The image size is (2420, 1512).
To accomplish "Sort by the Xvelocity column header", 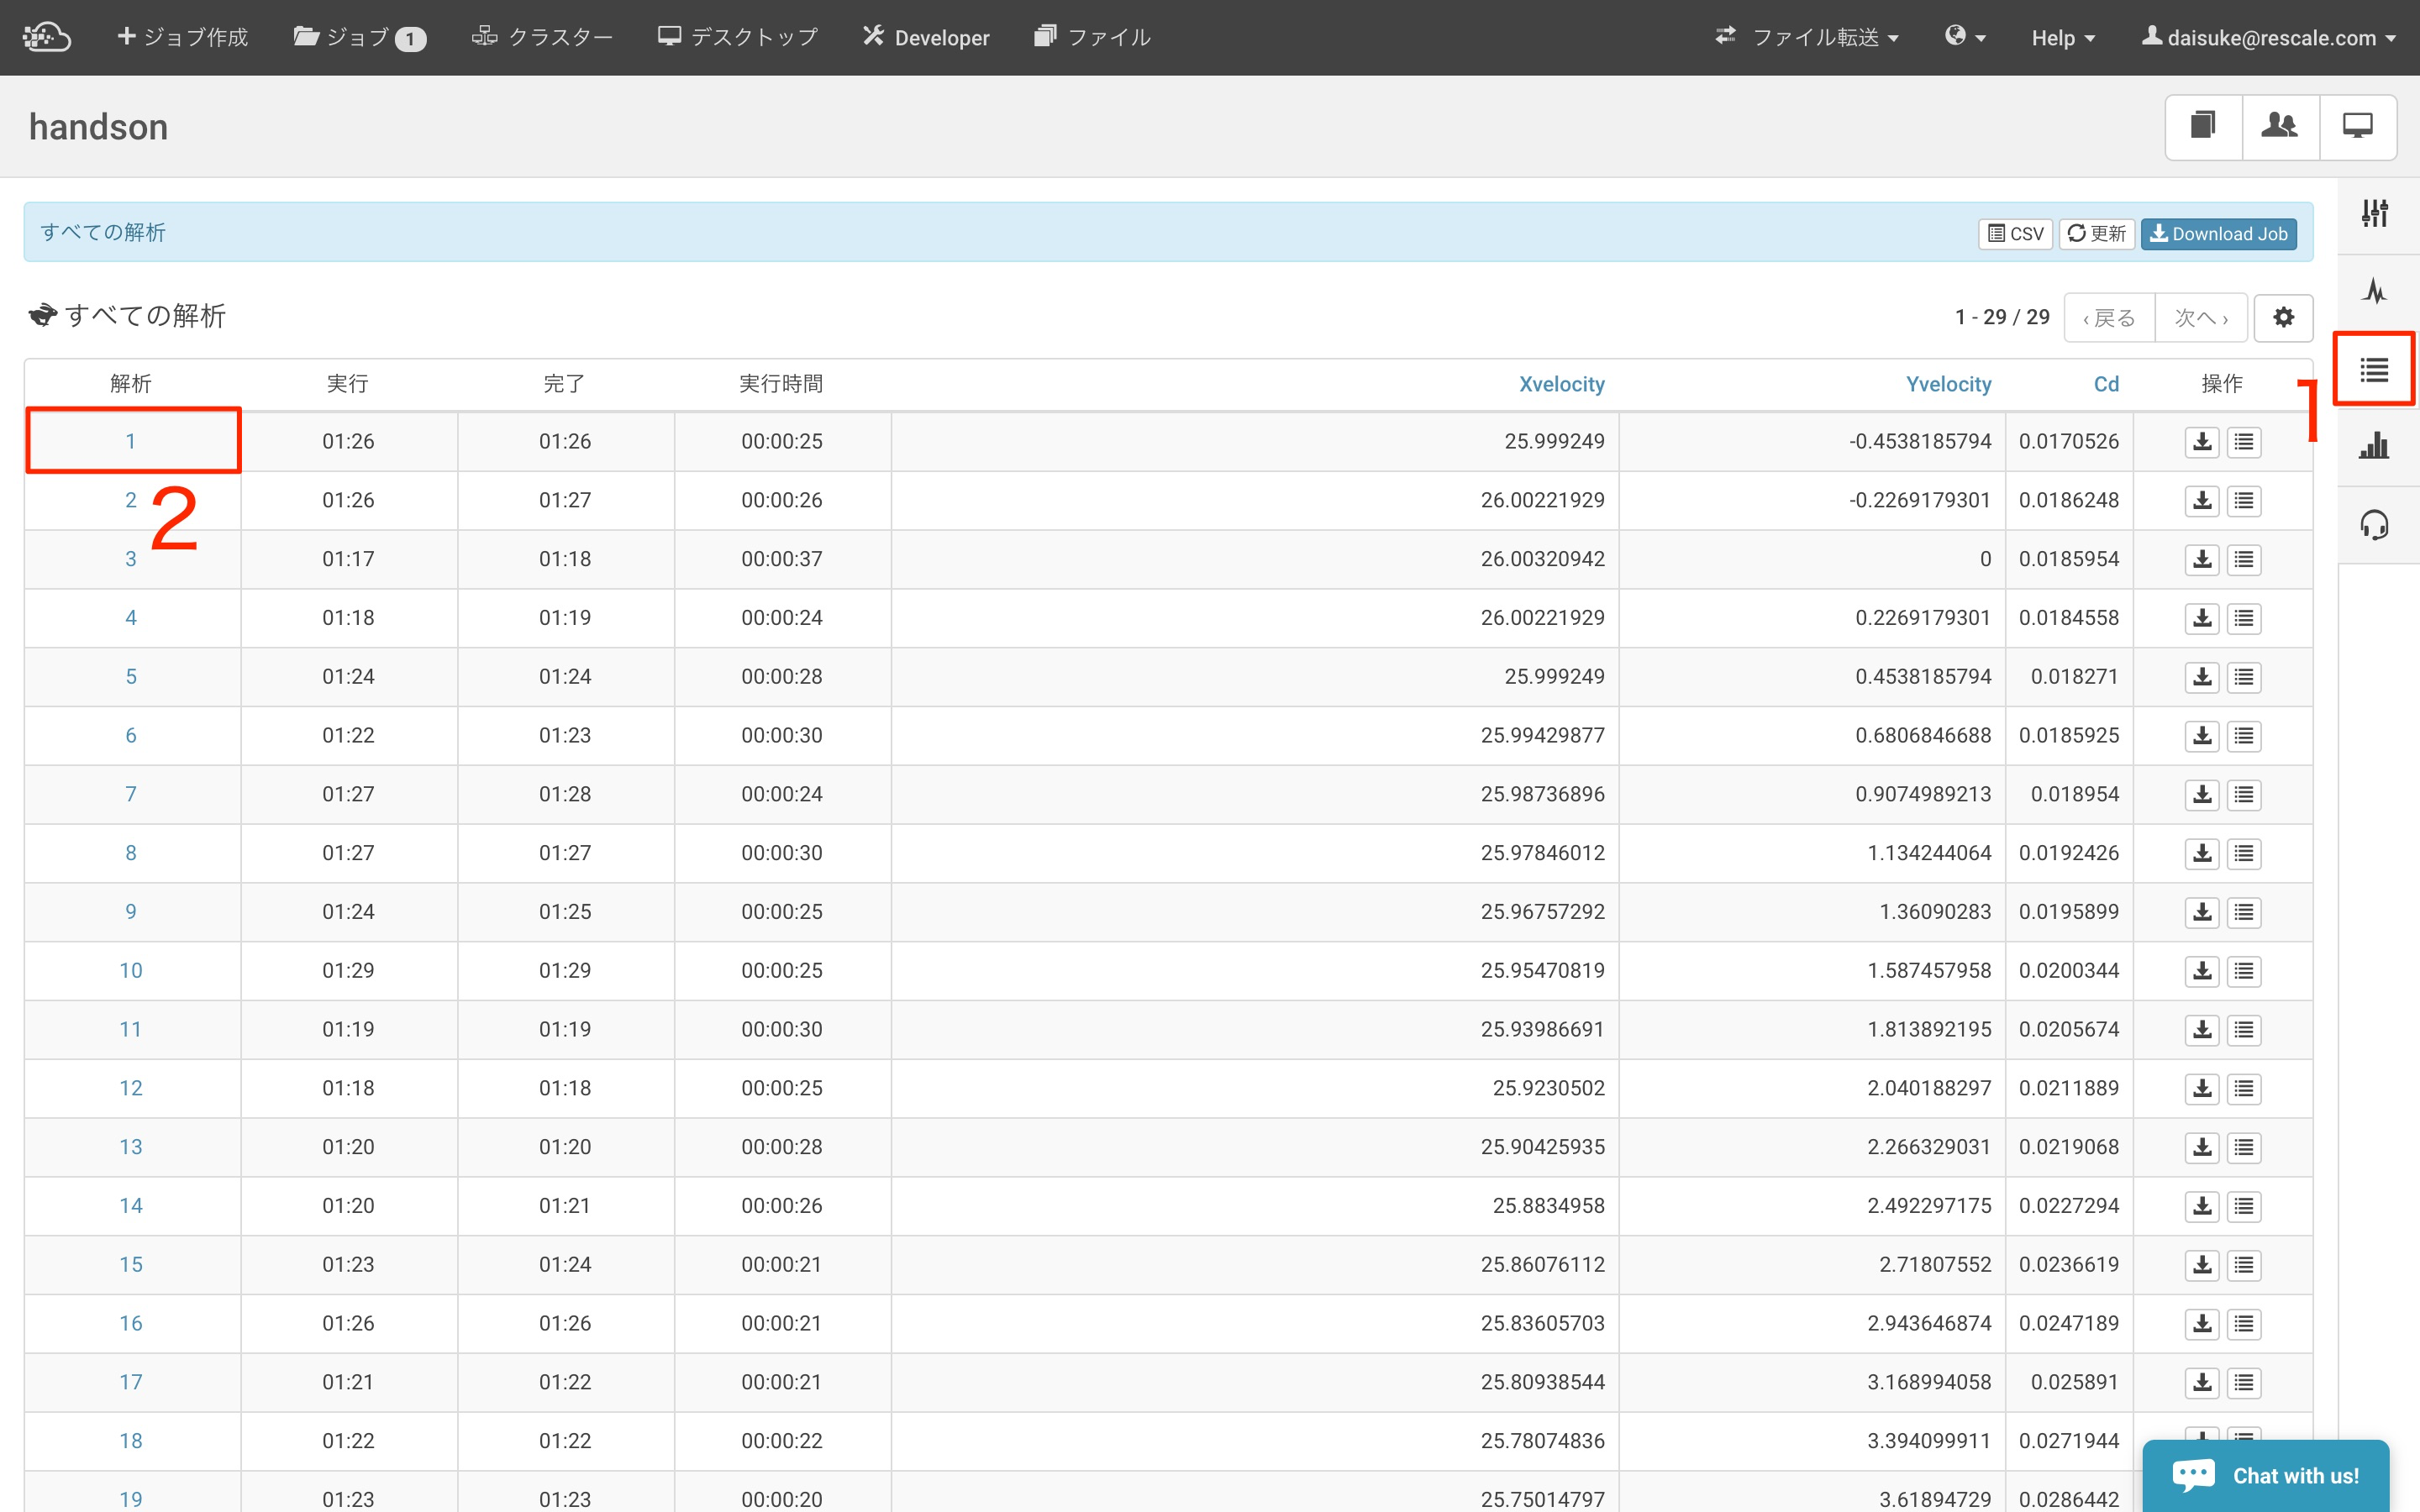I will 1561,384.
